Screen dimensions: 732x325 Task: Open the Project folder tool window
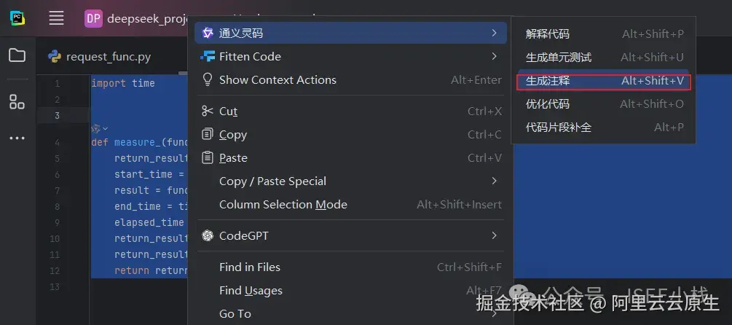tap(17, 55)
